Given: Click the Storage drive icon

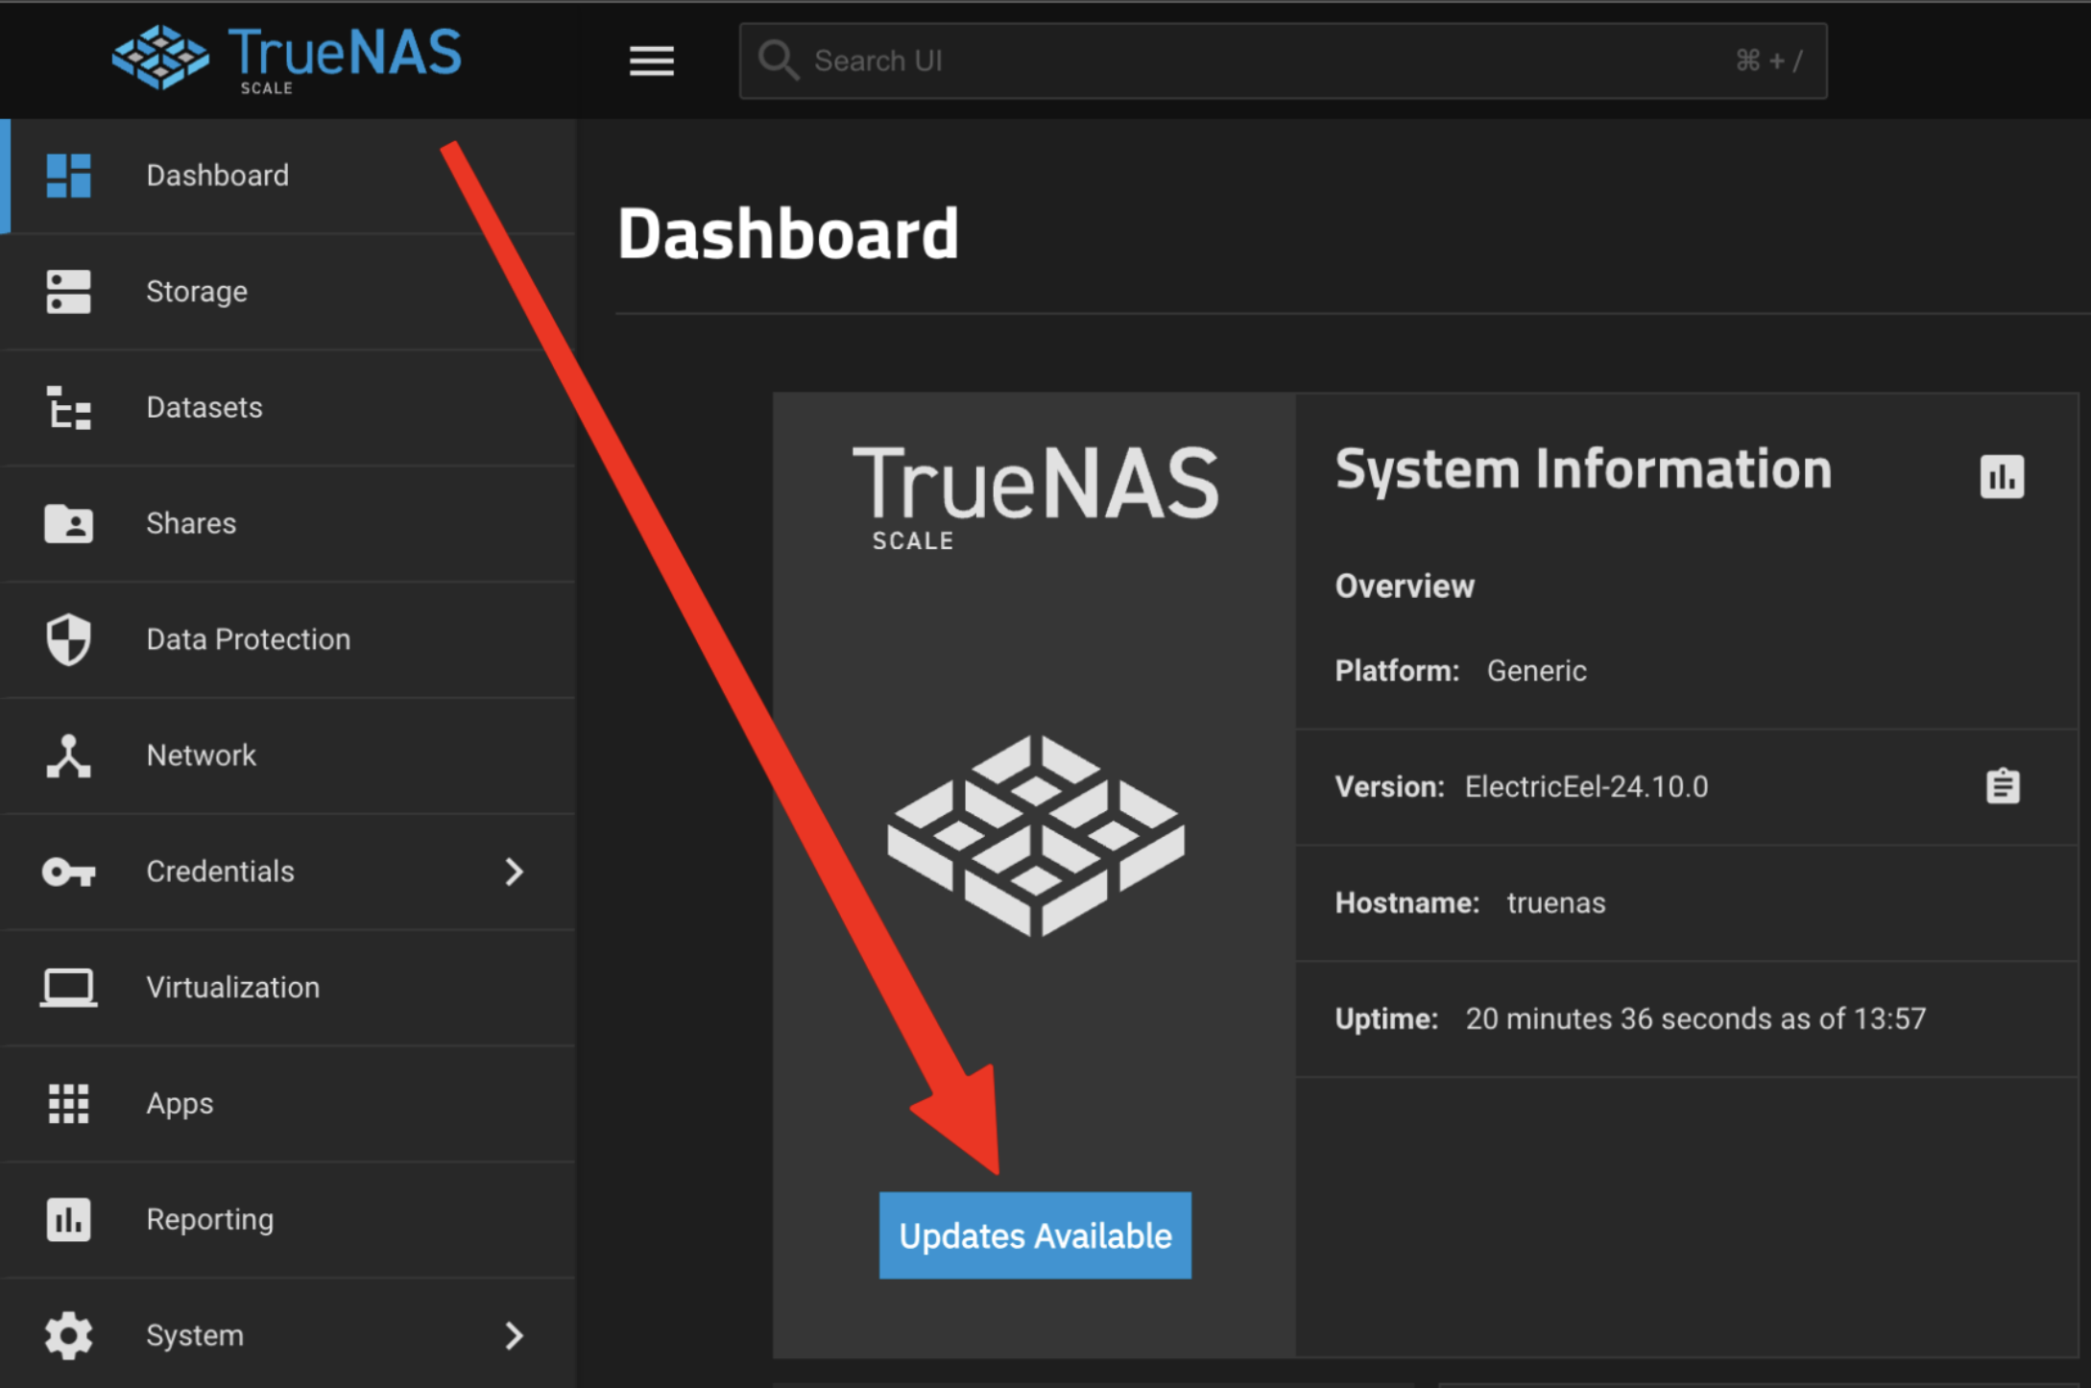Looking at the screenshot, I should tap(68, 292).
